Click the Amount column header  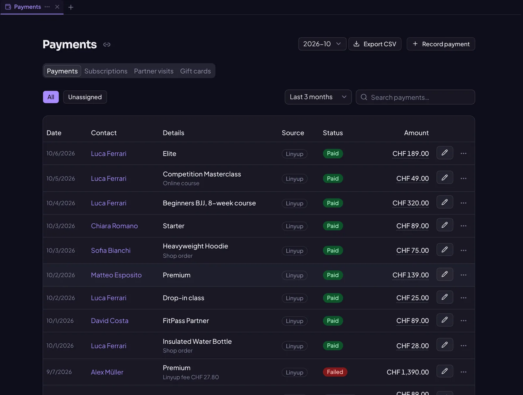(416, 133)
